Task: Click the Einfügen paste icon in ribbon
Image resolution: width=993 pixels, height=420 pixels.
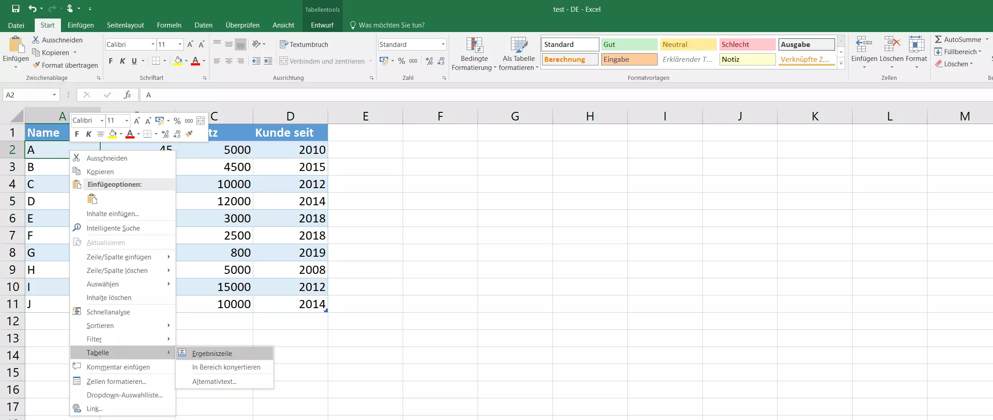Action: (16, 45)
